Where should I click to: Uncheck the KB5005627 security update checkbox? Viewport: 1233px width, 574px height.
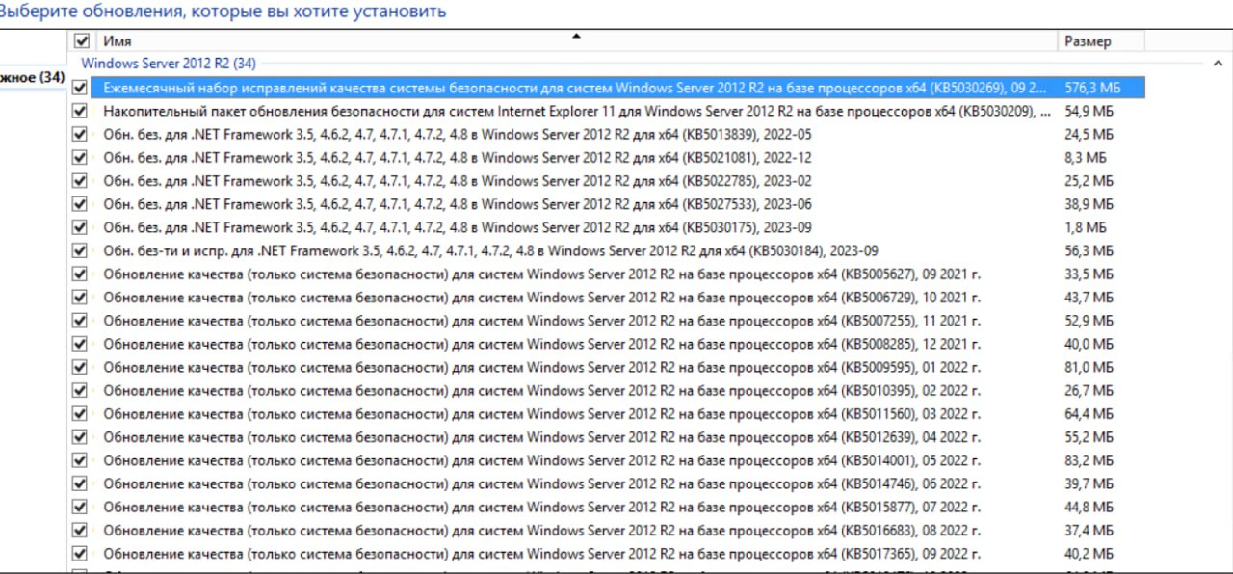80,274
